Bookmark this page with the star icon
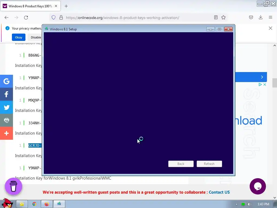277x208 pixels. click(223, 17)
